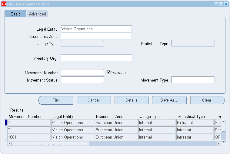Click Legal Entity cell in row 1
The image size is (230, 154).
click(73, 122)
